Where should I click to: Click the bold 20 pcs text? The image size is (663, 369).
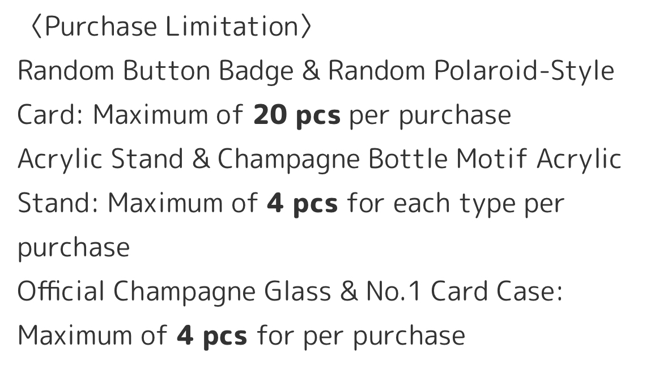click(297, 114)
